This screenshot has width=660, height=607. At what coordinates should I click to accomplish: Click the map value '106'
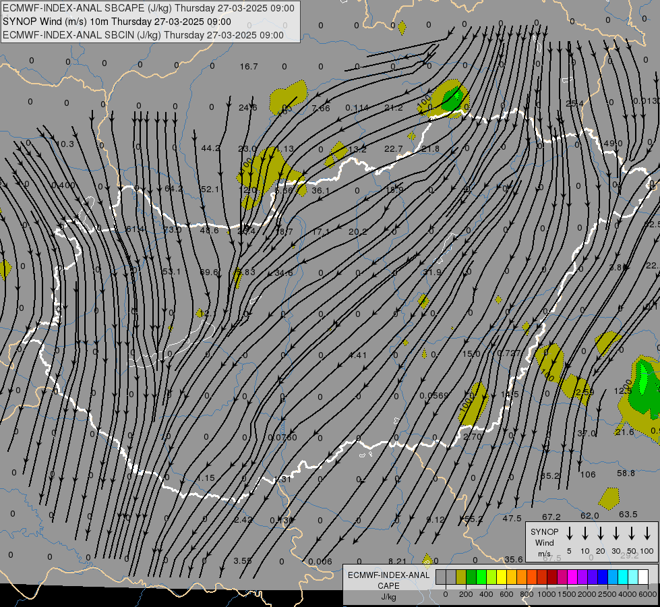coord(588,475)
